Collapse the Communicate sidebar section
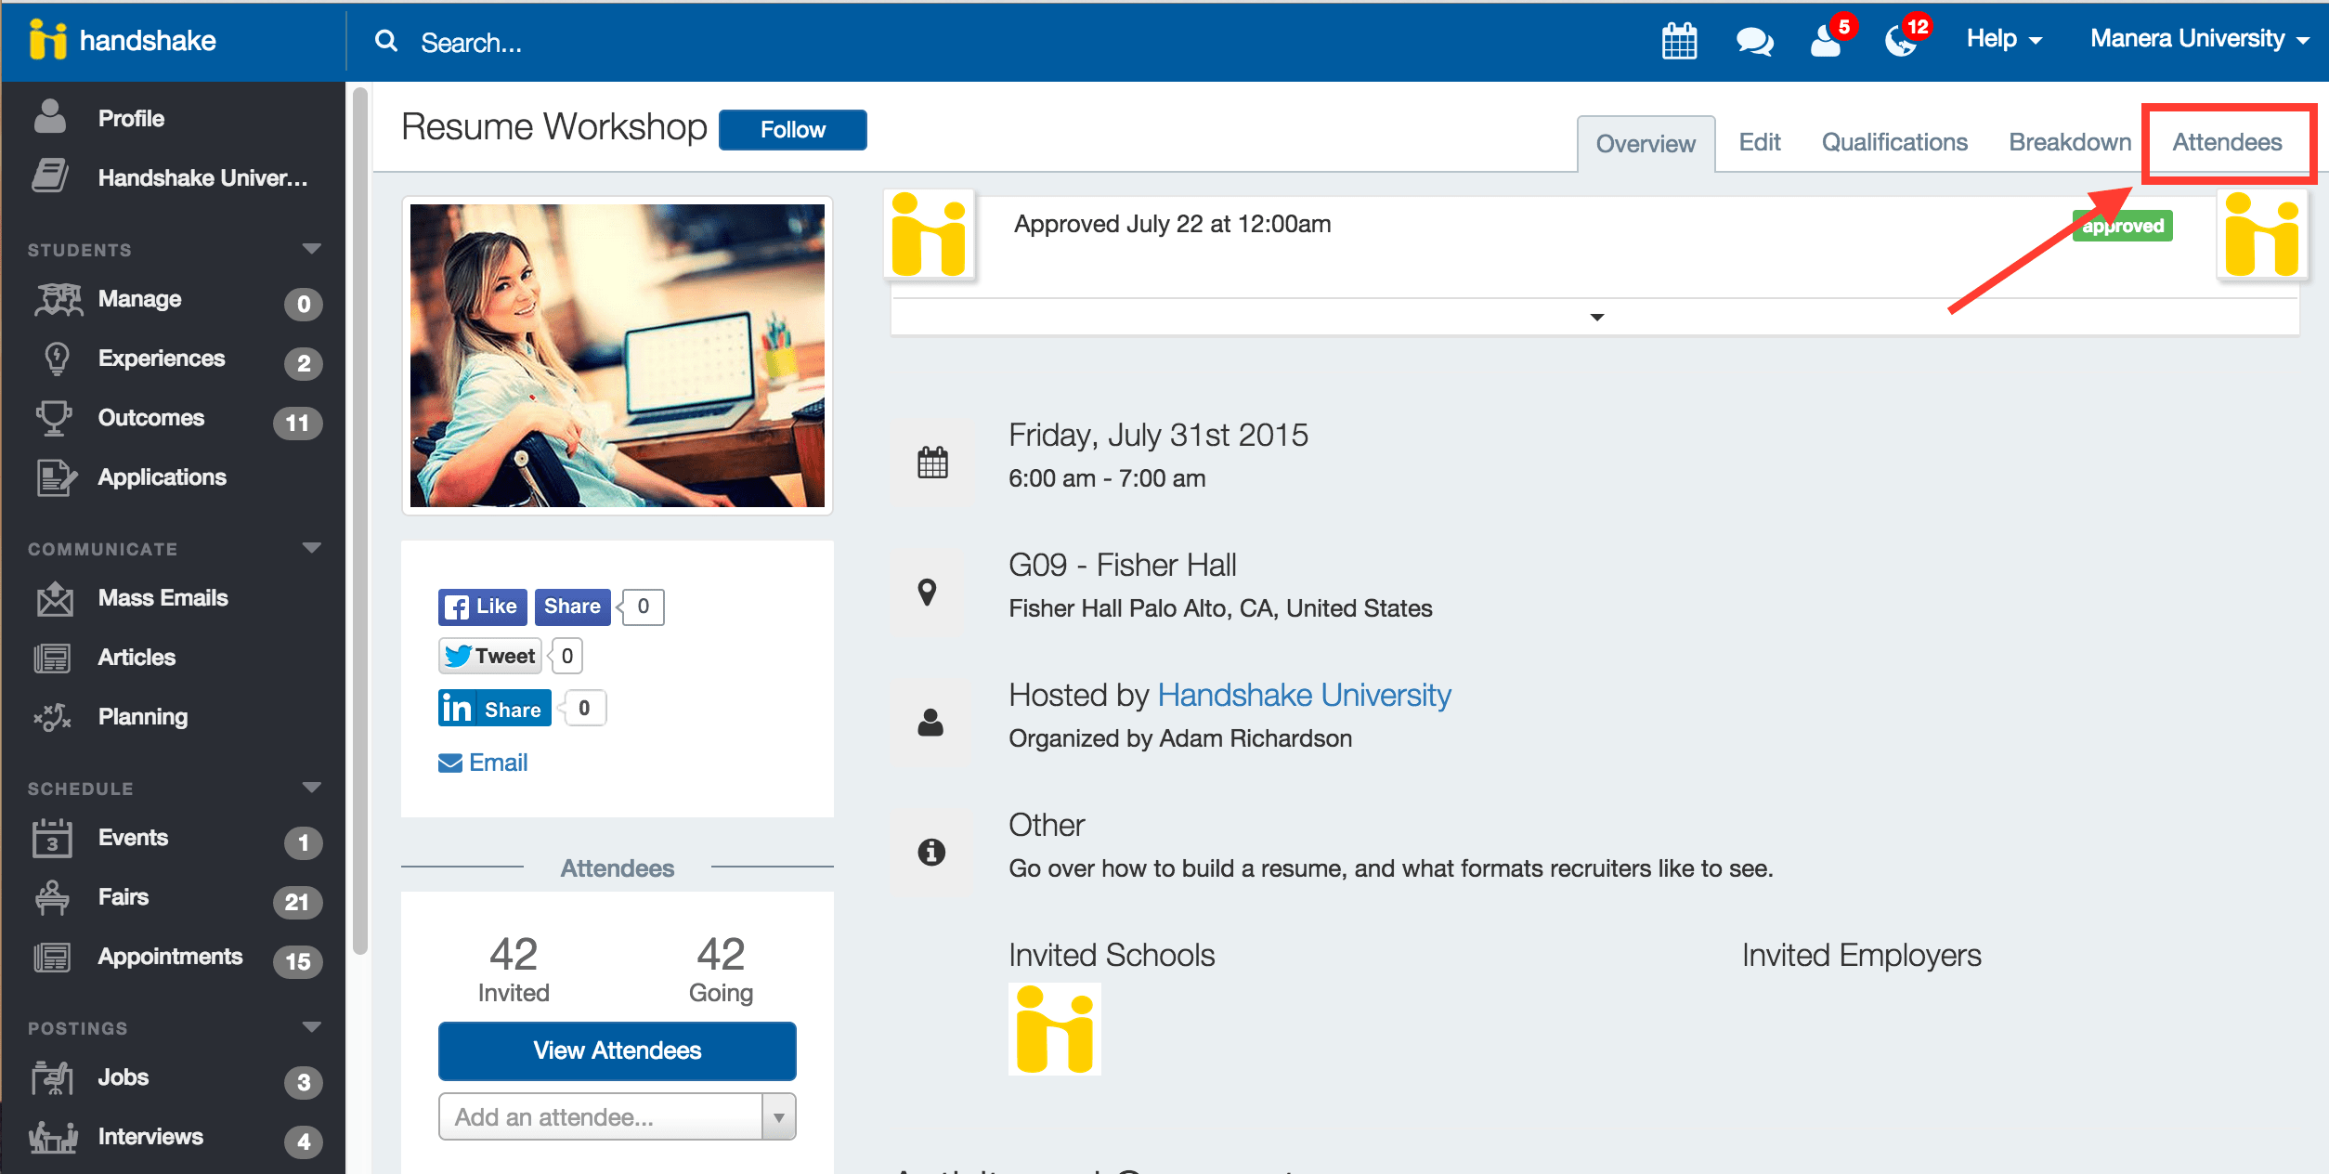The width and height of the screenshot is (2329, 1174). click(x=312, y=548)
